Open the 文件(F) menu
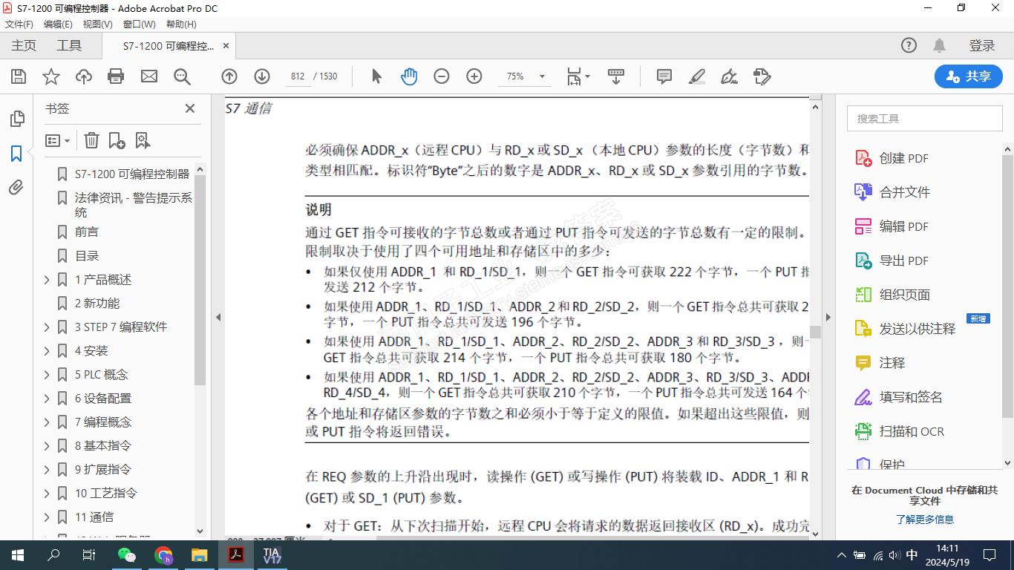 click(19, 24)
